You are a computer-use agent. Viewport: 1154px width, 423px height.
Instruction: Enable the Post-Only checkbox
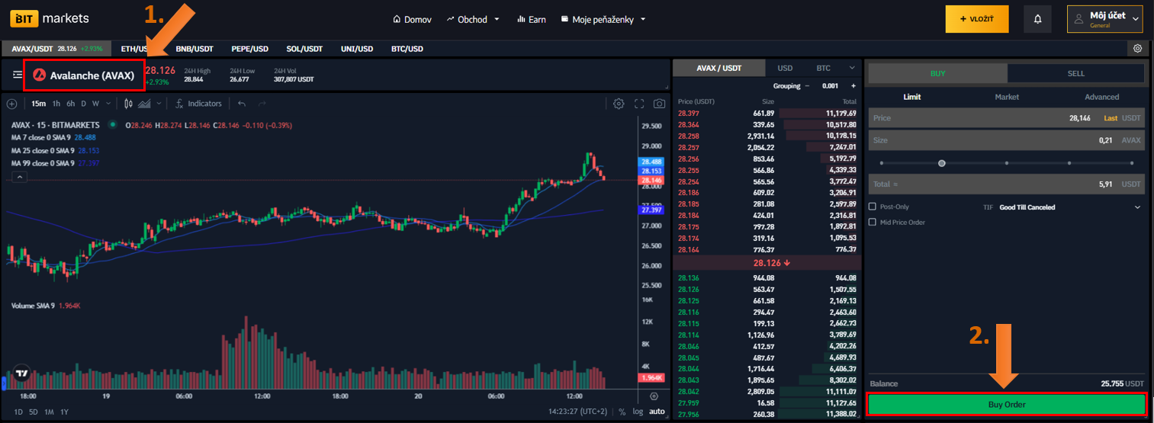coord(873,207)
